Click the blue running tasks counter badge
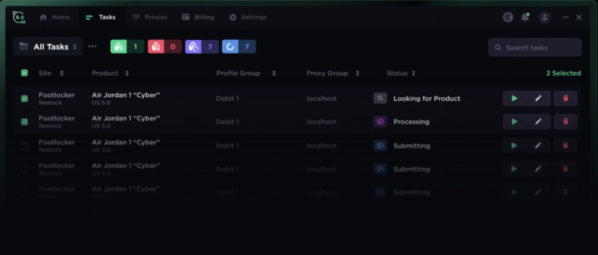 [x=238, y=47]
